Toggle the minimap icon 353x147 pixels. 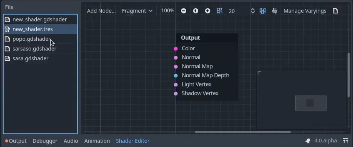pyautogui.click(x=262, y=11)
